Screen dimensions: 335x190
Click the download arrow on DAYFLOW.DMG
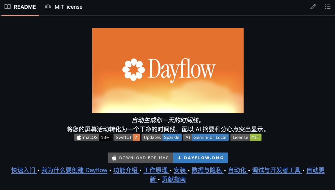coord(179,158)
